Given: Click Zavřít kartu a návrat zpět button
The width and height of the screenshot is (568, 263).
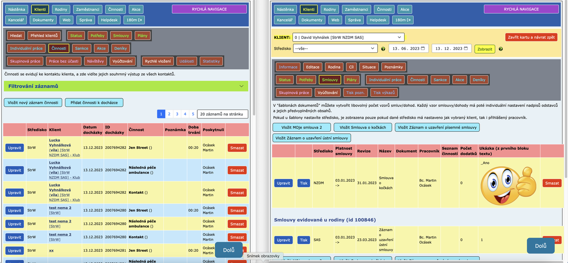Looking at the screenshot, I should pos(532,37).
